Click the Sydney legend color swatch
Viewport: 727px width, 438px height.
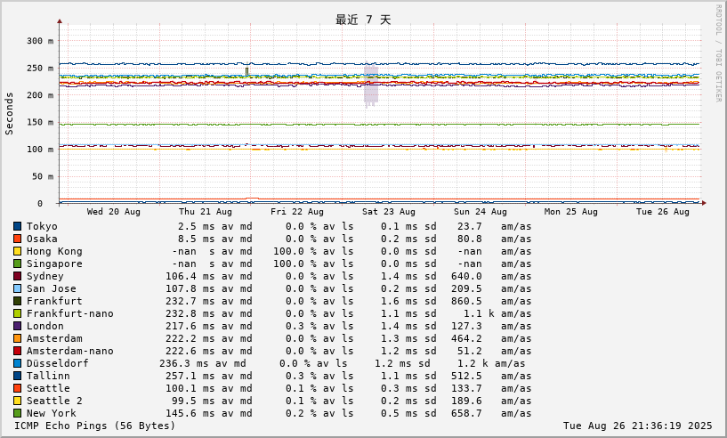pyautogui.click(x=17, y=277)
